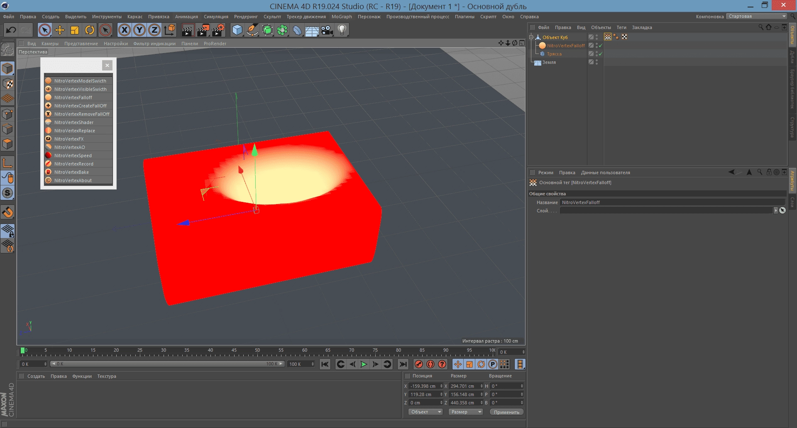Toggle Autokeying button

(430, 364)
